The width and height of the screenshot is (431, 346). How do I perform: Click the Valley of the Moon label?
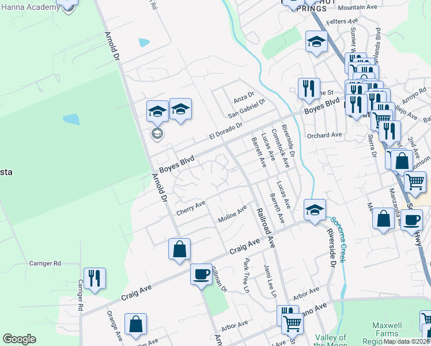(x=330, y=340)
